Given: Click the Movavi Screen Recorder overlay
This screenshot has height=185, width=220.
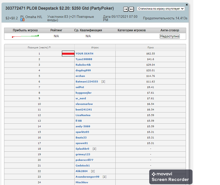Looking at the screenshot, I should (171, 177).
